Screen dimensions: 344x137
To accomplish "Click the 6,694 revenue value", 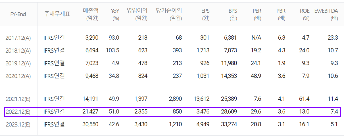I will [x=92, y=50].
